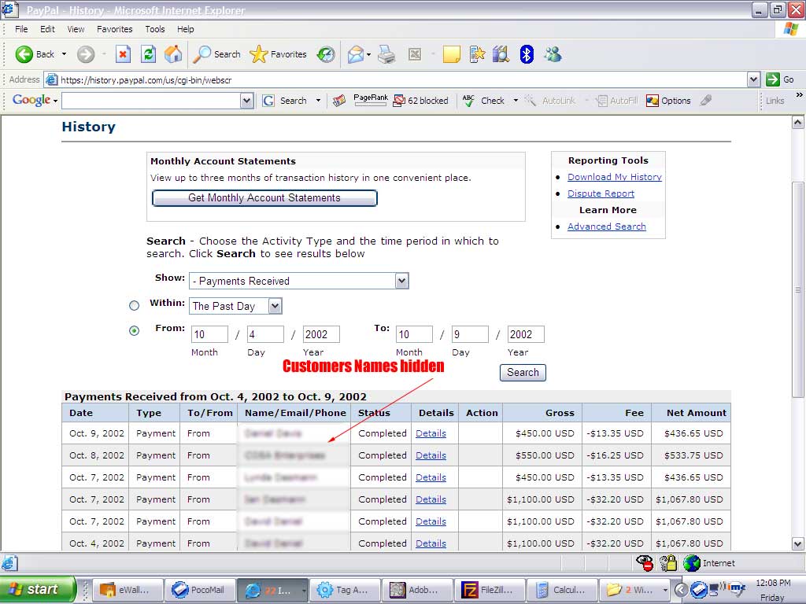This screenshot has height=604, width=806.
Task: Click the SSL padlock icon in the status bar
Action: click(x=668, y=563)
